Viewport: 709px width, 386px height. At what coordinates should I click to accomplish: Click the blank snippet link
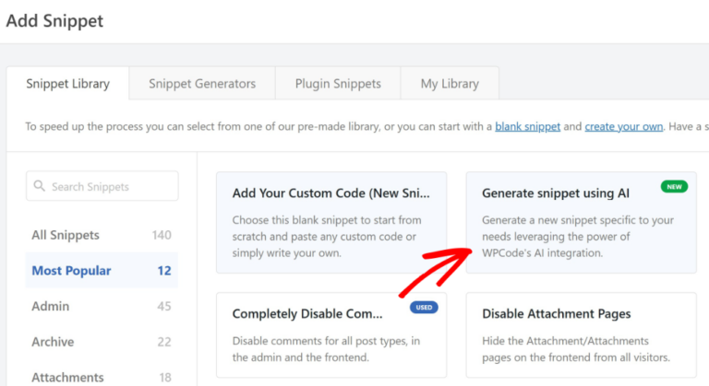pyautogui.click(x=528, y=126)
